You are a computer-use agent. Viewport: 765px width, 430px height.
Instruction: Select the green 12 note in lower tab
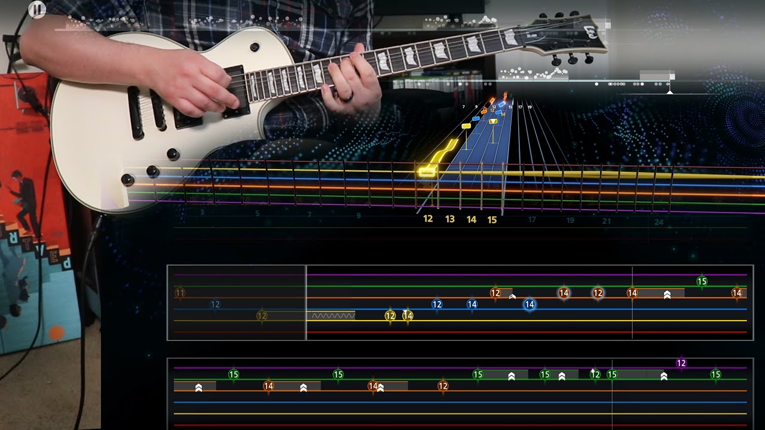pos(595,374)
